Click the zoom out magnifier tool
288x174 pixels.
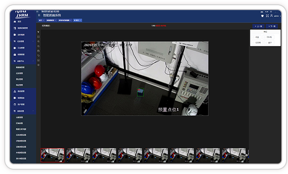38,46
